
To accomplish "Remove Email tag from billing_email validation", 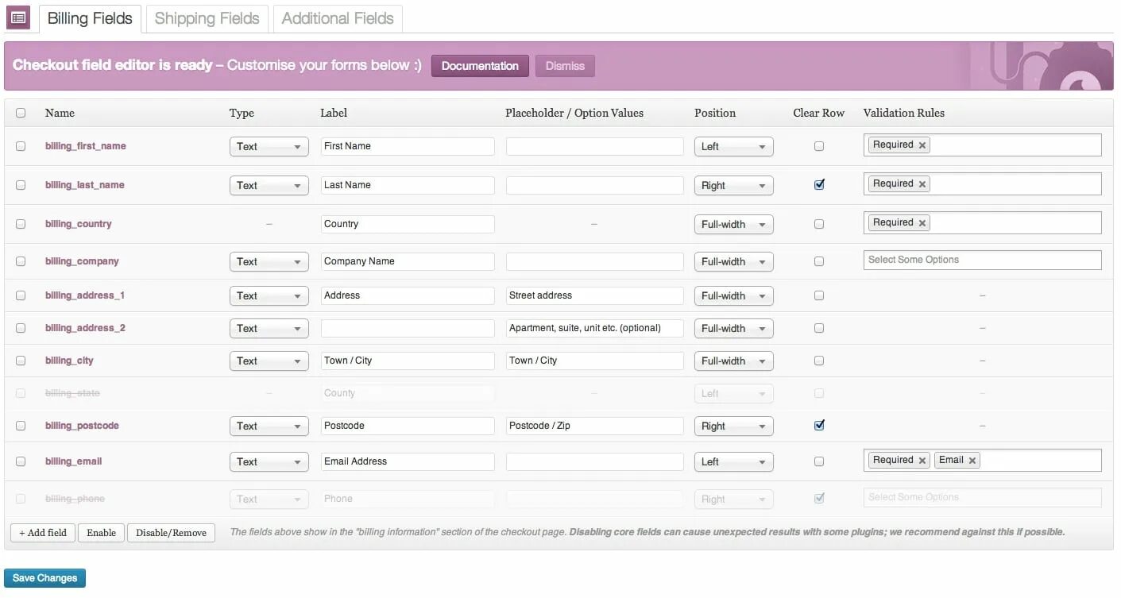I will 972,461.
